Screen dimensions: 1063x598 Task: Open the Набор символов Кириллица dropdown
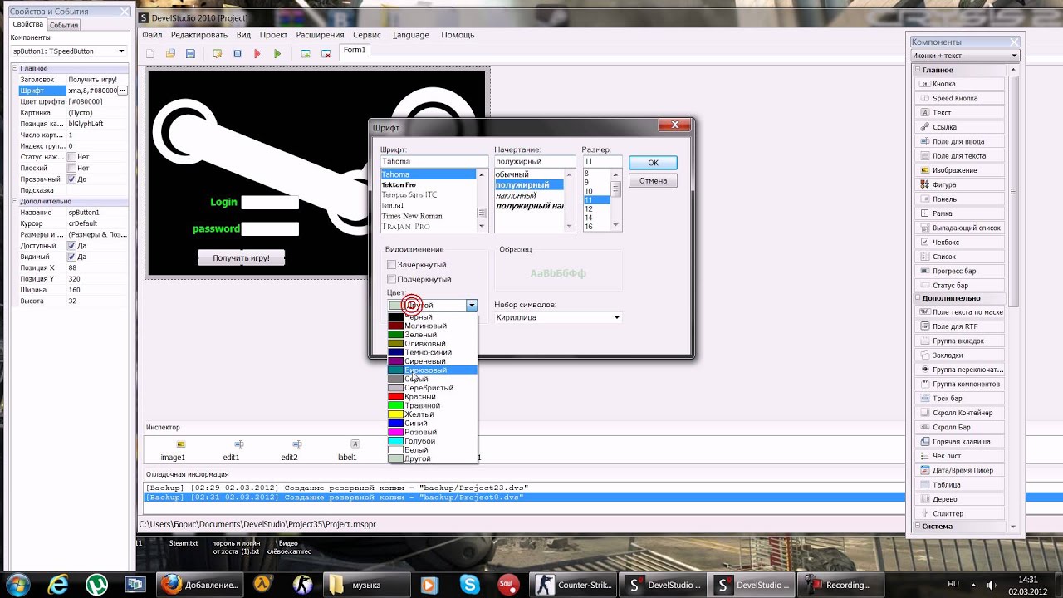coord(558,317)
